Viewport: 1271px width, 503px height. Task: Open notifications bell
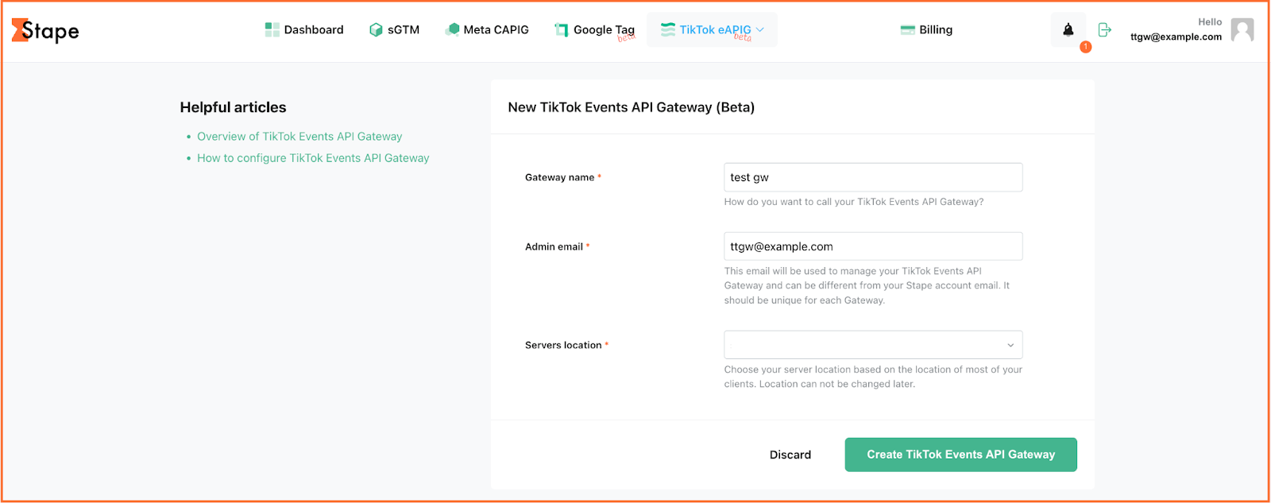pyautogui.click(x=1068, y=29)
